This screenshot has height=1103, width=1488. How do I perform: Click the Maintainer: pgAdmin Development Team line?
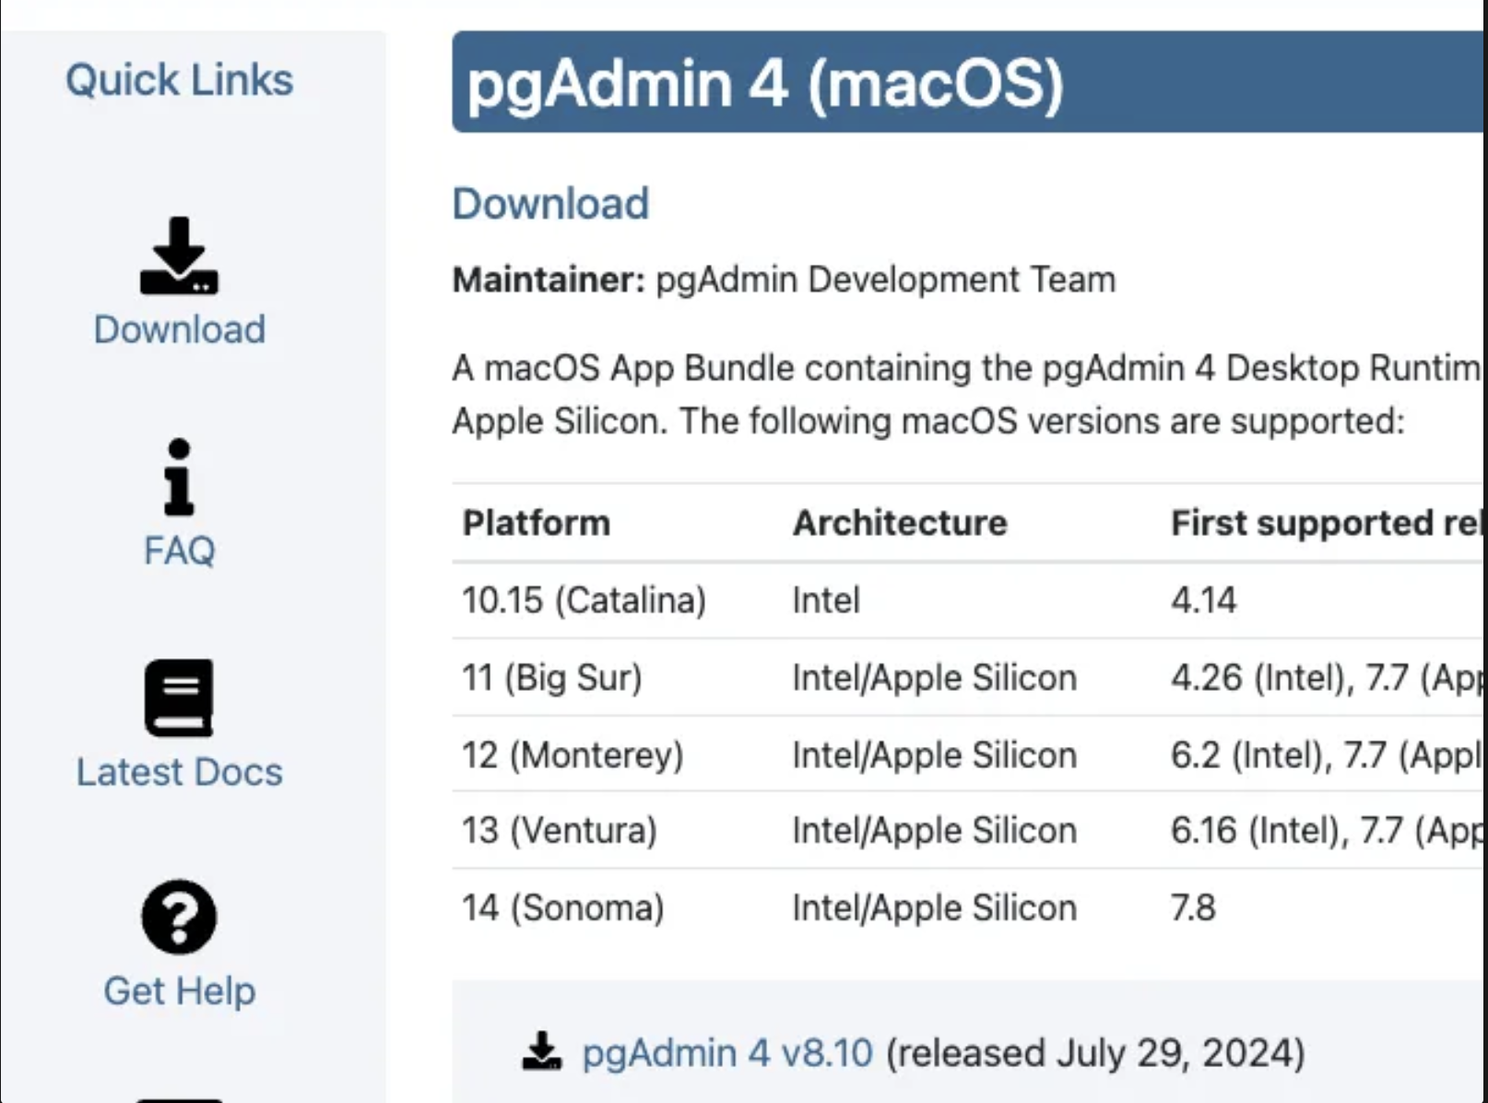[x=784, y=279]
